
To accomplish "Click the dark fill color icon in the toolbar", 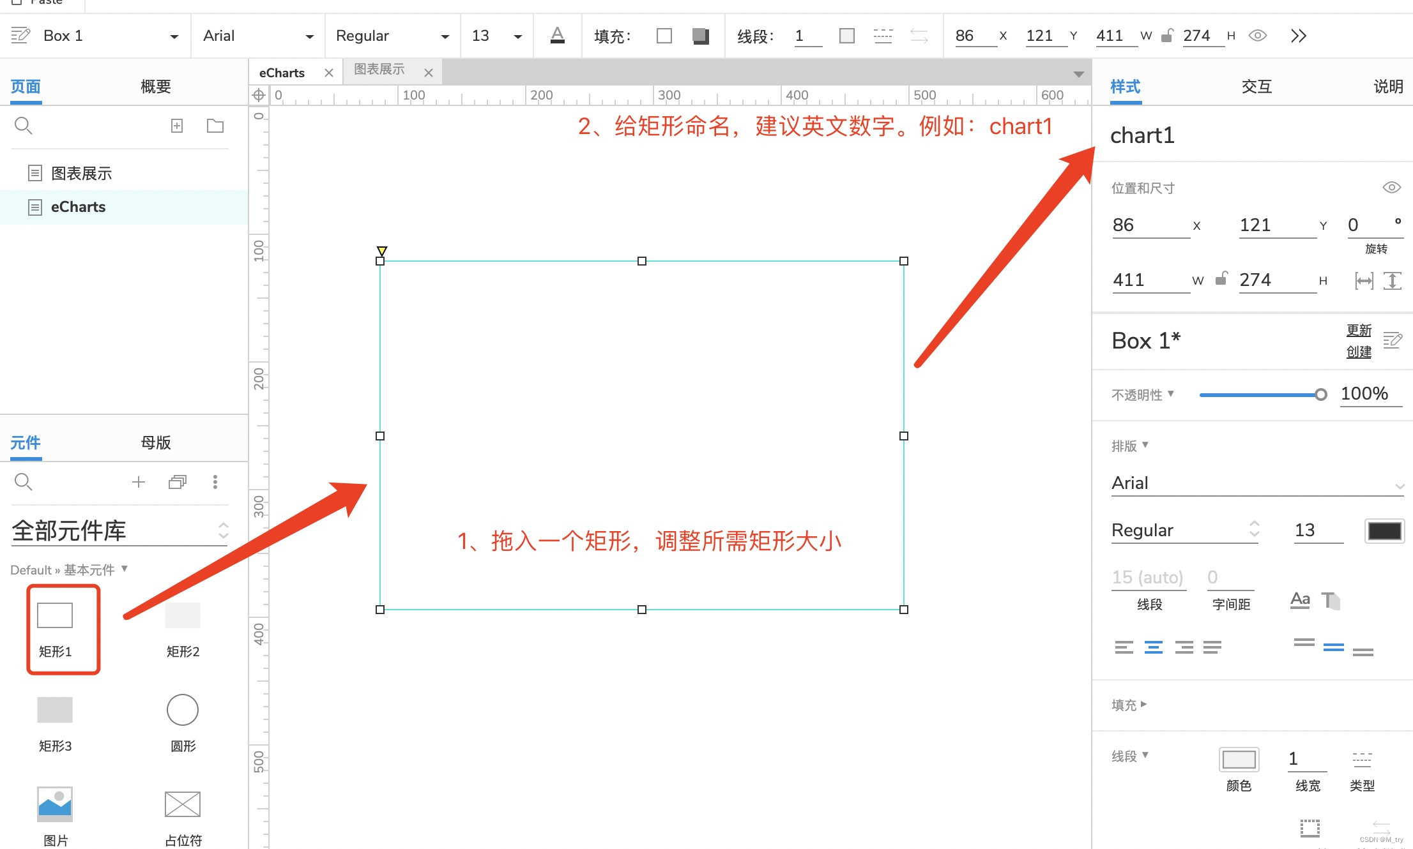I will point(701,36).
